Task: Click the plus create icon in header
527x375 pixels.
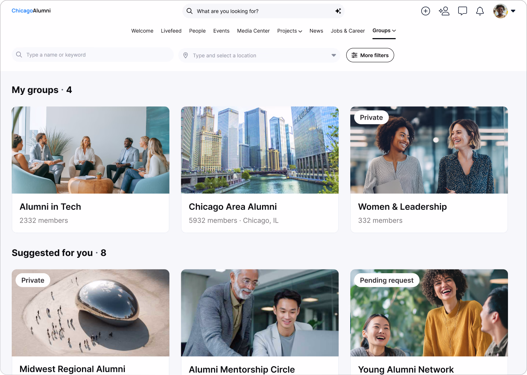Action: (425, 11)
